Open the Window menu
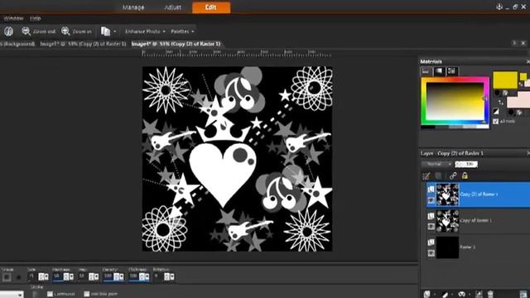 point(13,18)
